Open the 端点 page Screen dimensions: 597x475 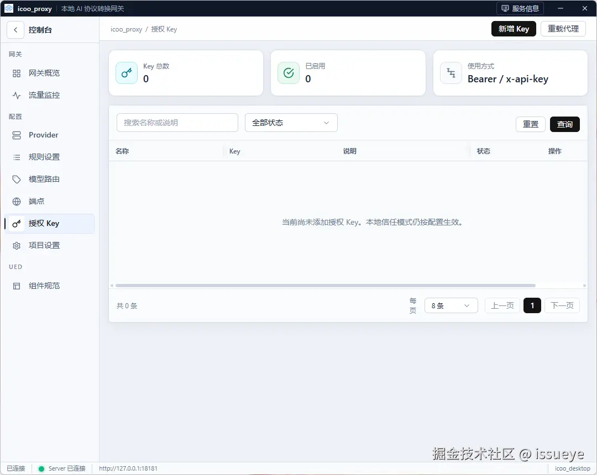click(x=49, y=202)
